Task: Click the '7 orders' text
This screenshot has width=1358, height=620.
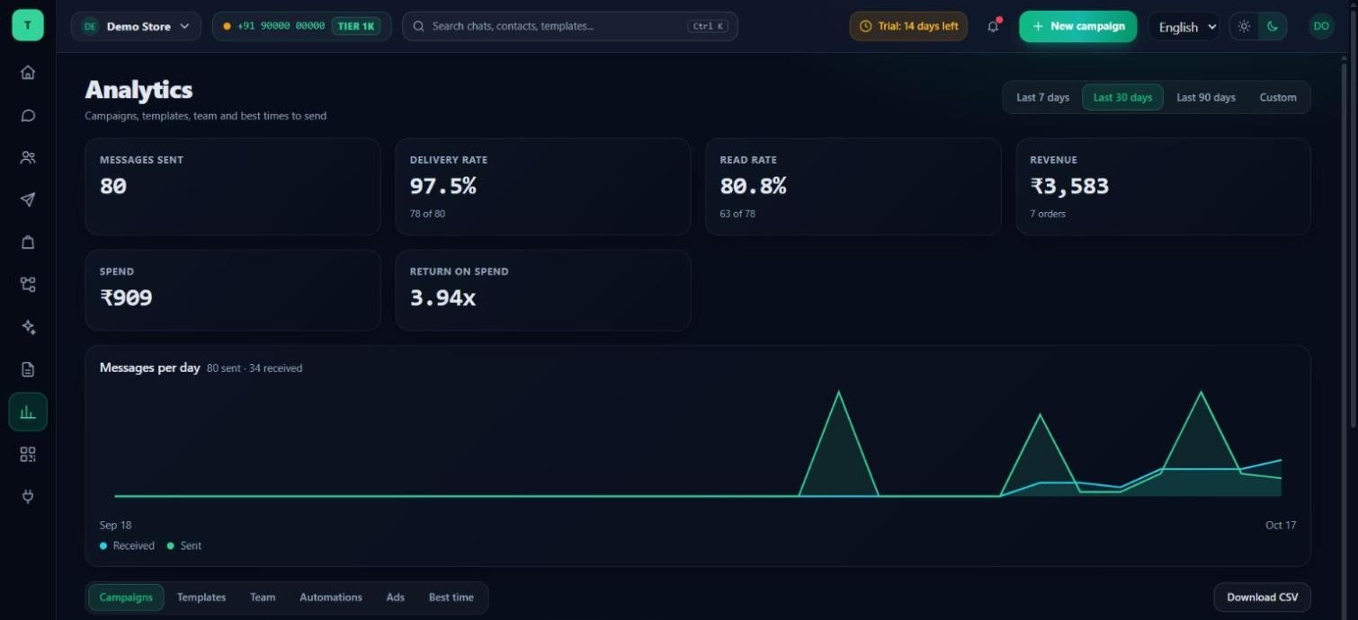Action: (x=1048, y=214)
